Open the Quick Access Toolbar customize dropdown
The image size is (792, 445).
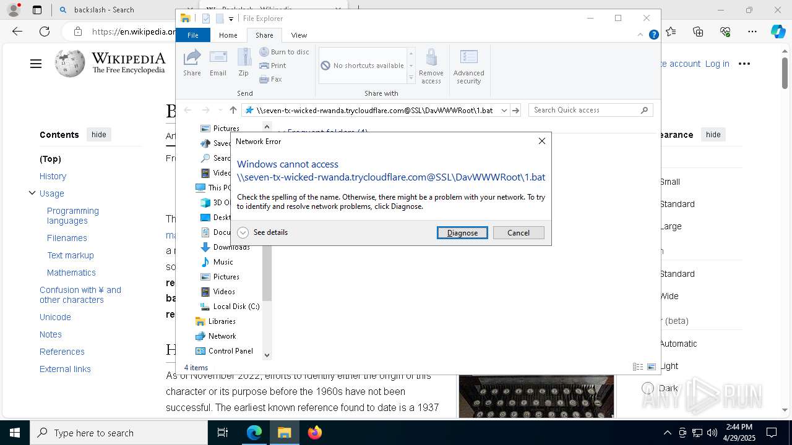click(231, 19)
